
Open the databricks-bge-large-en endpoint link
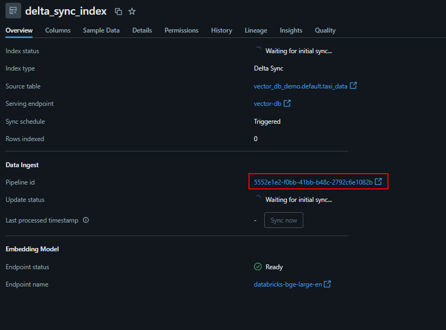coord(288,284)
